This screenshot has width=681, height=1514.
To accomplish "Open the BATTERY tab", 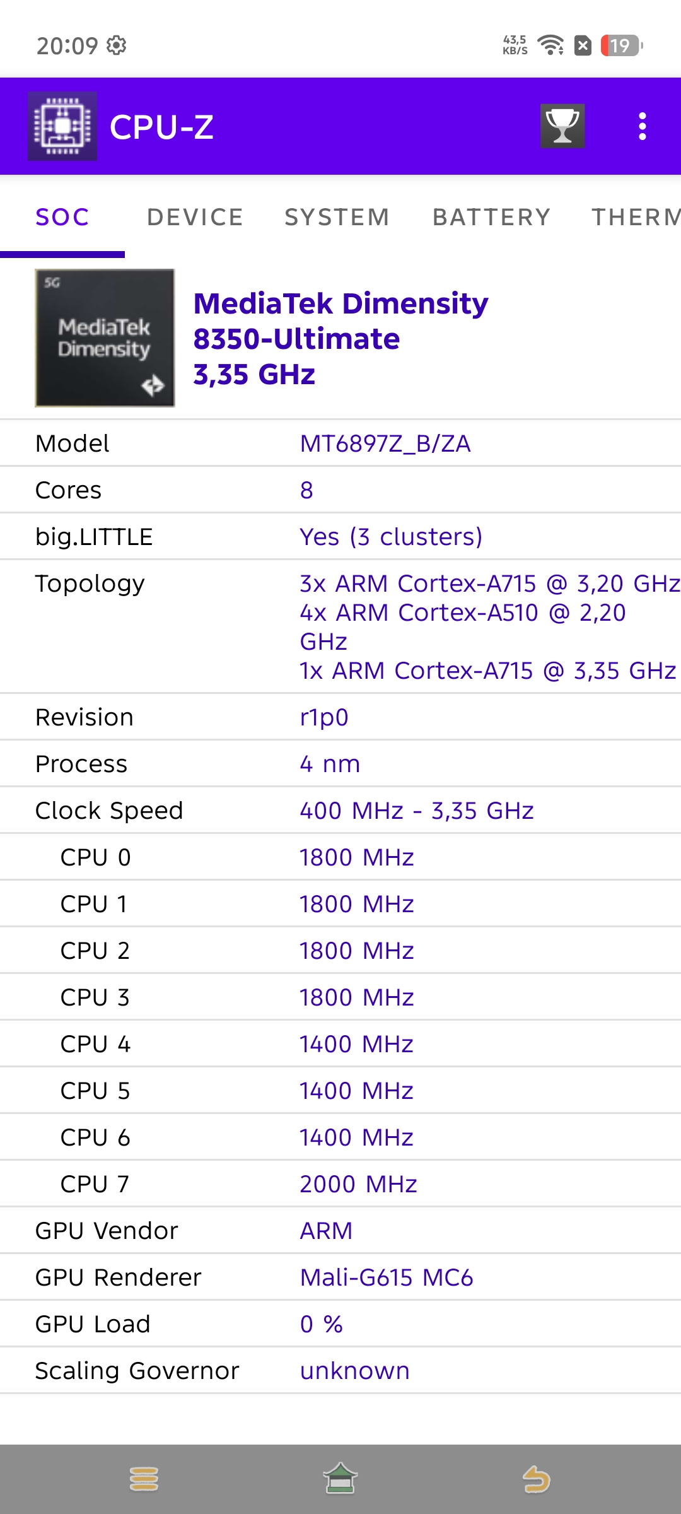I will tap(491, 217).
